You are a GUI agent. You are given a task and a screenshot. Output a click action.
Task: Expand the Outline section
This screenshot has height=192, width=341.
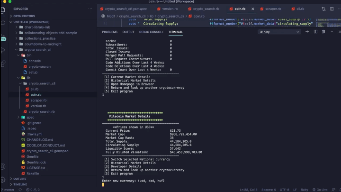coord(20,179)
